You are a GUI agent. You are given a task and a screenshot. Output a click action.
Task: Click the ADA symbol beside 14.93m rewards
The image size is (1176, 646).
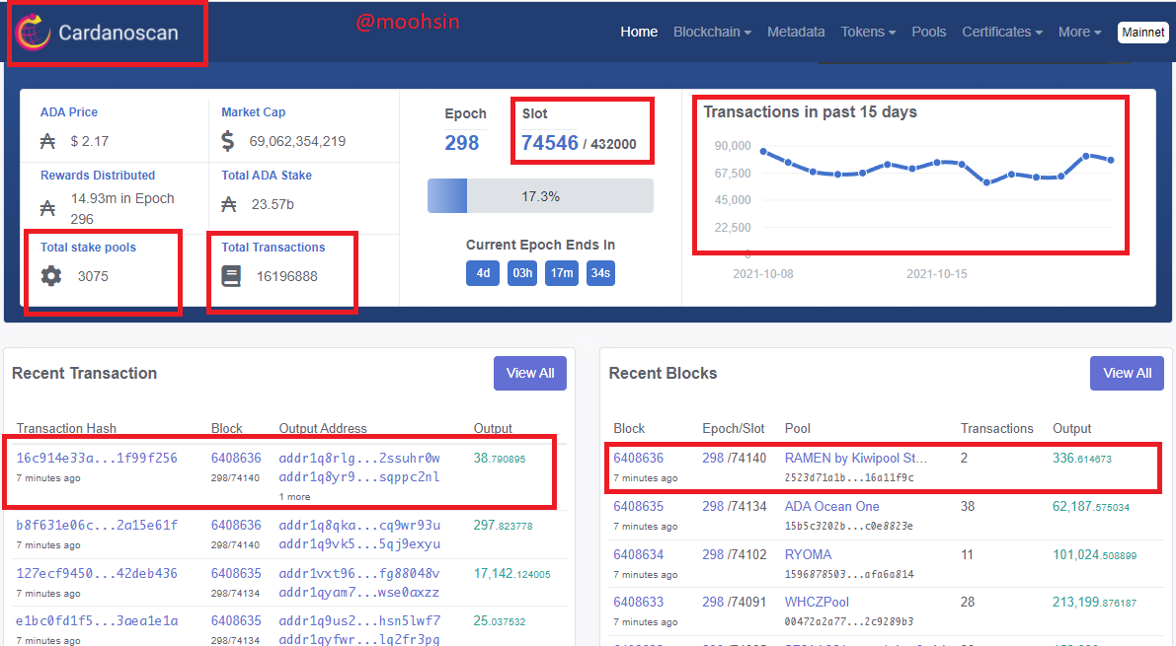pos(47,207)
